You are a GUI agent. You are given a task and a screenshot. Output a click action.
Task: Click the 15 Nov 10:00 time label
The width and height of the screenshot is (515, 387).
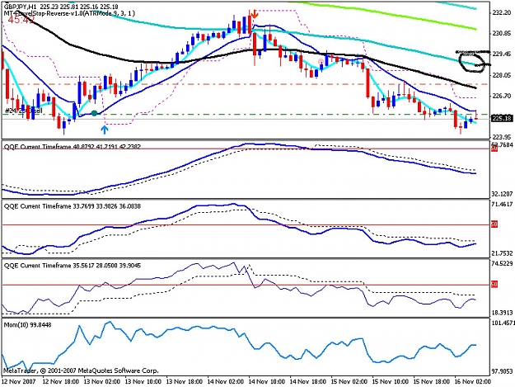click(x=391, y=382)
